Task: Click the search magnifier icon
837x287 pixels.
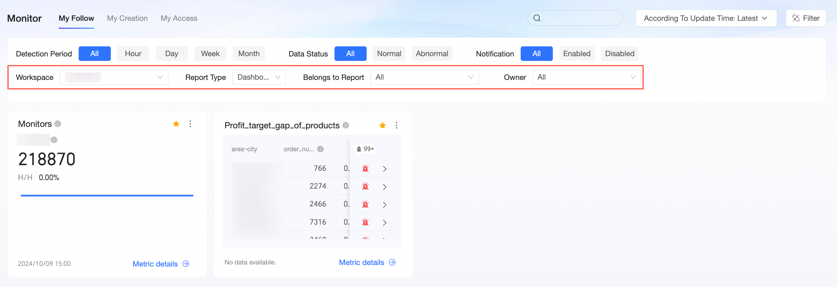Action: click(x=537, y=18)
